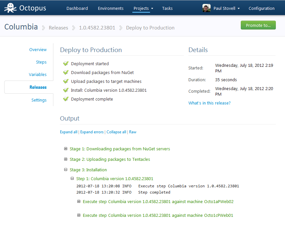Screen dimensions: 285x225
Task: Open the Variables tab in the sidebar
Action: click(38, 74)
